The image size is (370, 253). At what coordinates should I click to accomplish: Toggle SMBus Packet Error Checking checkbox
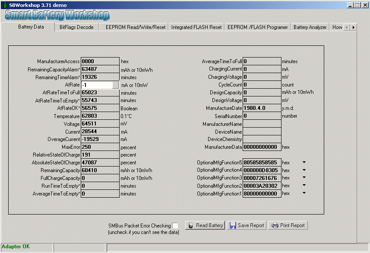point(175,226)
